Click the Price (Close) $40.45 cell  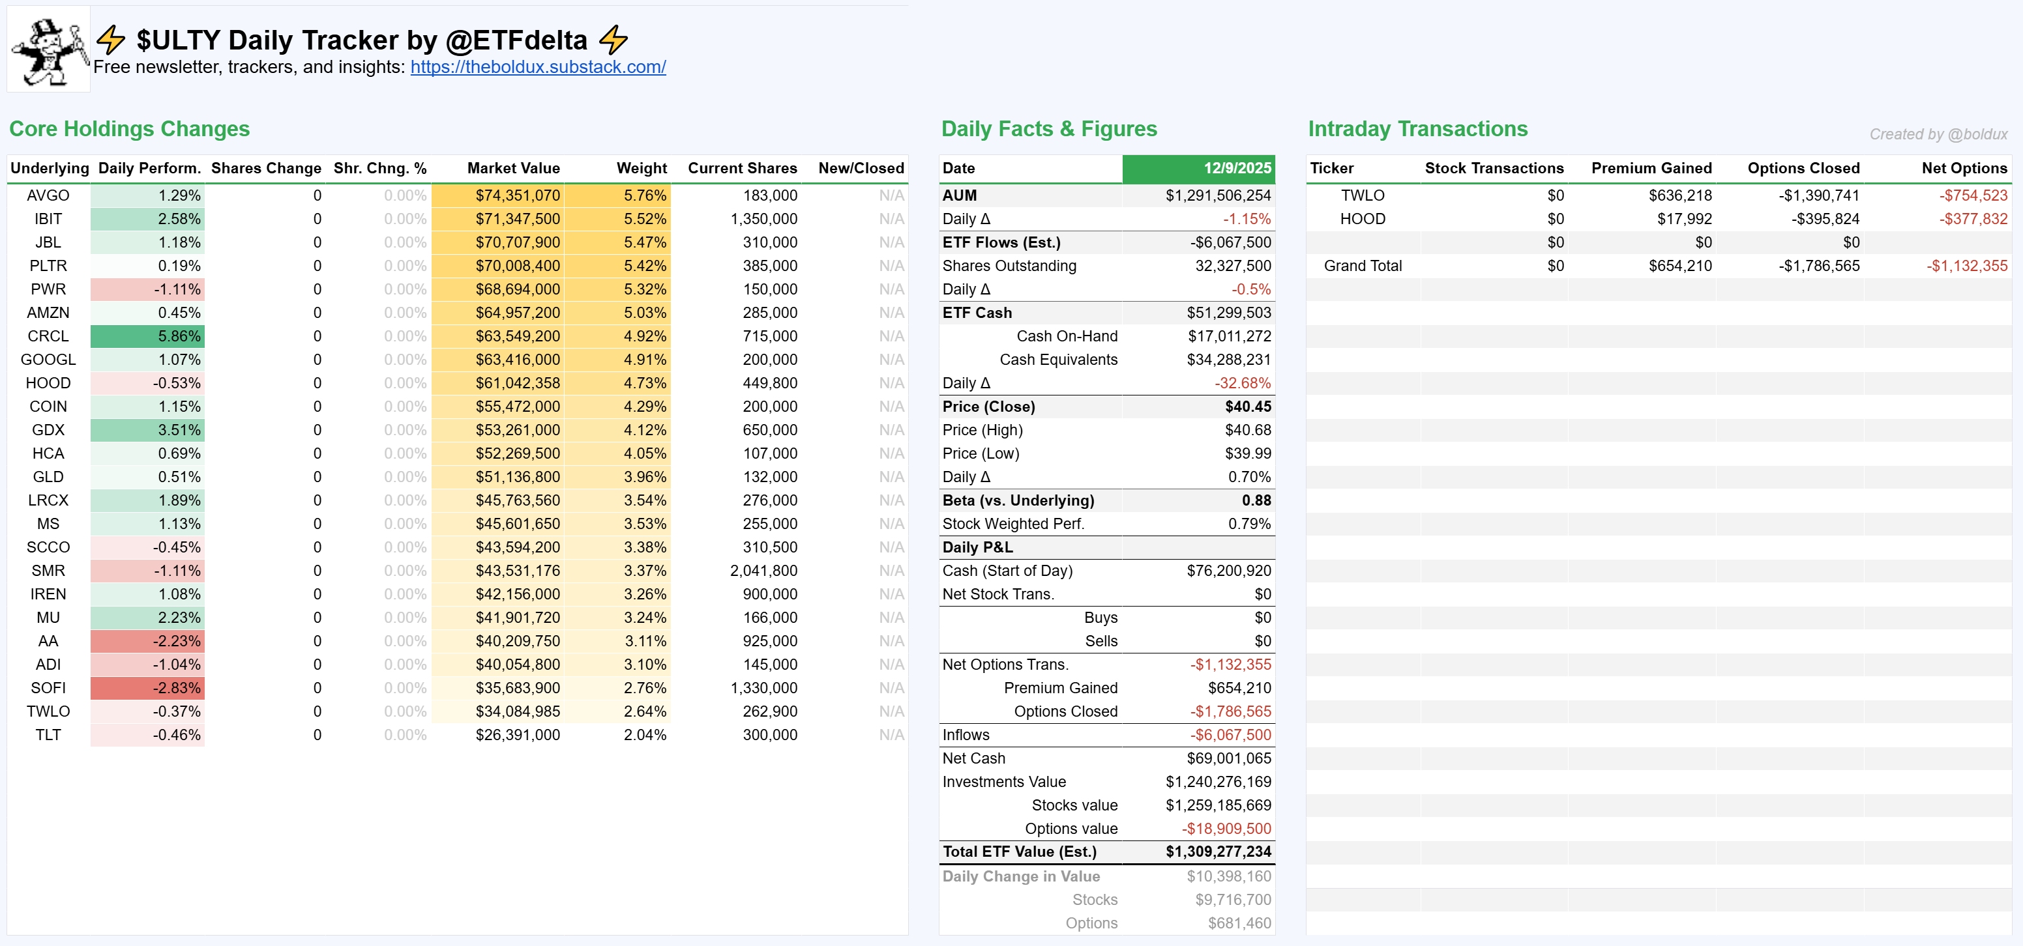[1247, 407]
